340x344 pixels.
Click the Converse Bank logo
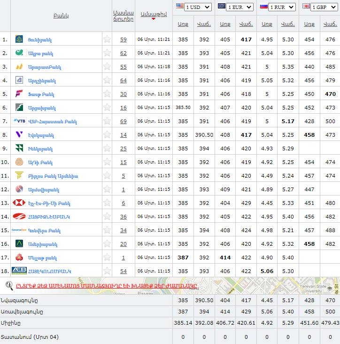(19, 230)
